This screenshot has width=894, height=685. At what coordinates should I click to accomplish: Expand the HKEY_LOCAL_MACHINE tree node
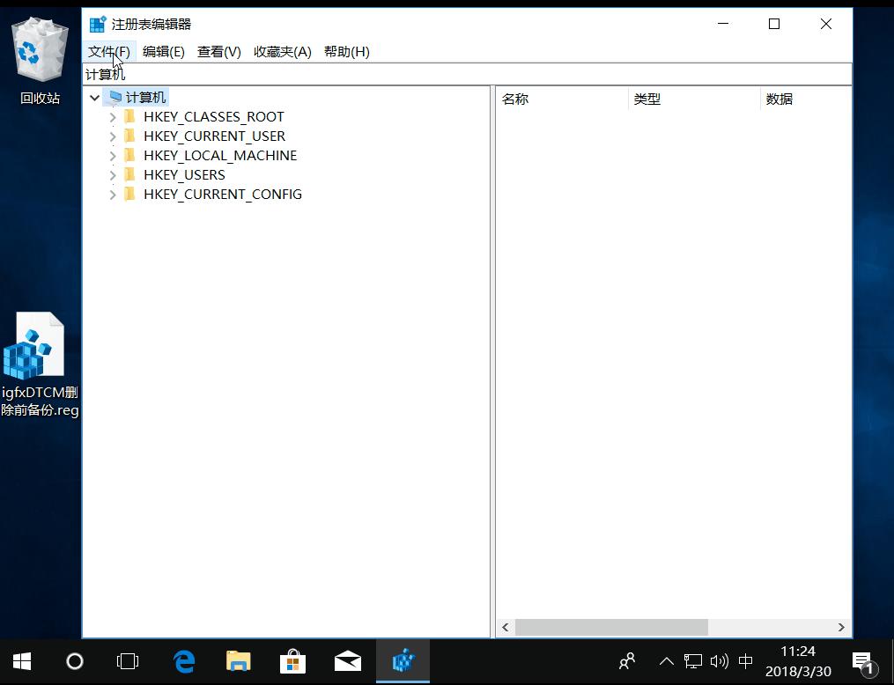coord(112,155)
